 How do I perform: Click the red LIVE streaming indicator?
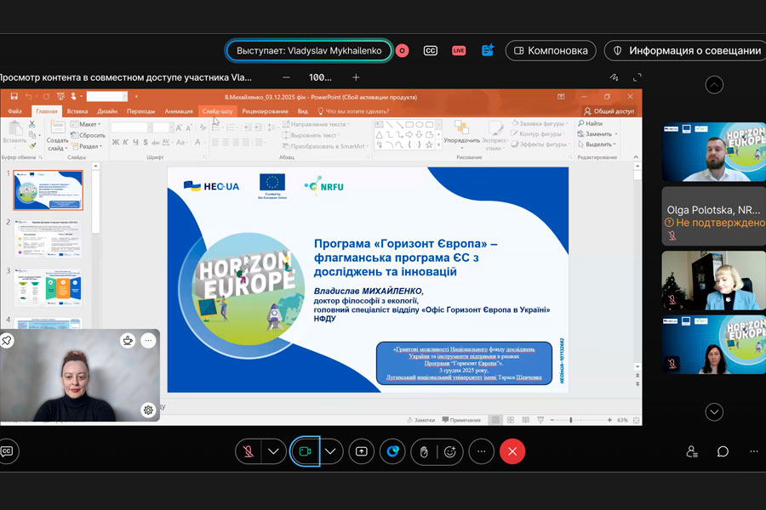(459, 51)
